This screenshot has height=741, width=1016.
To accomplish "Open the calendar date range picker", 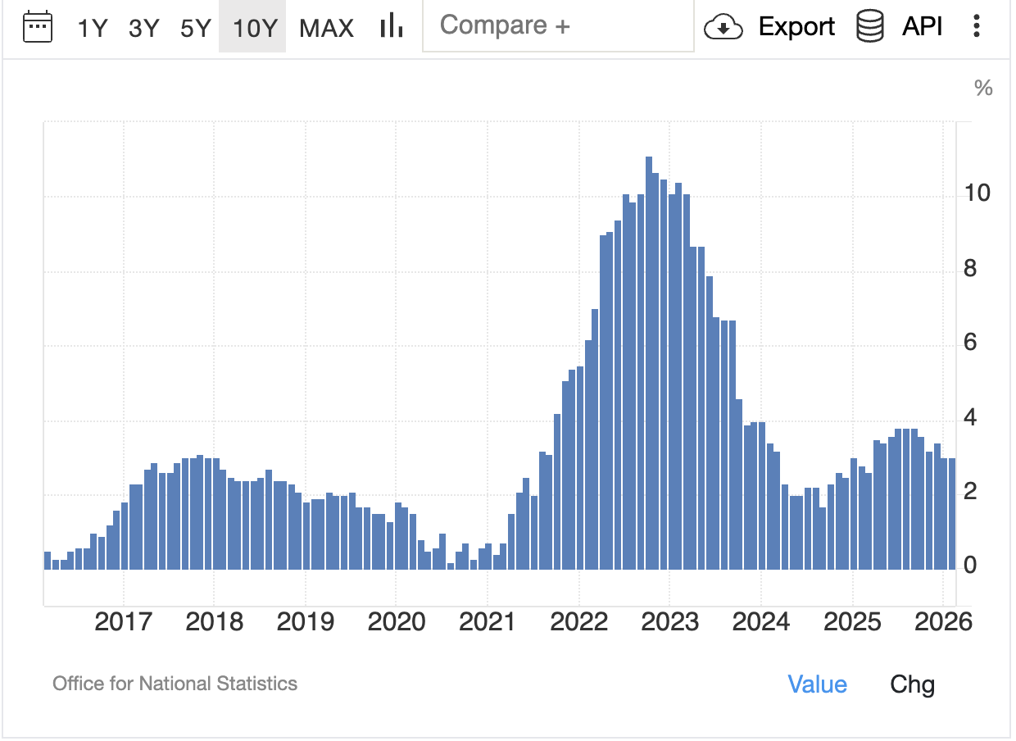I will point(38,27).
